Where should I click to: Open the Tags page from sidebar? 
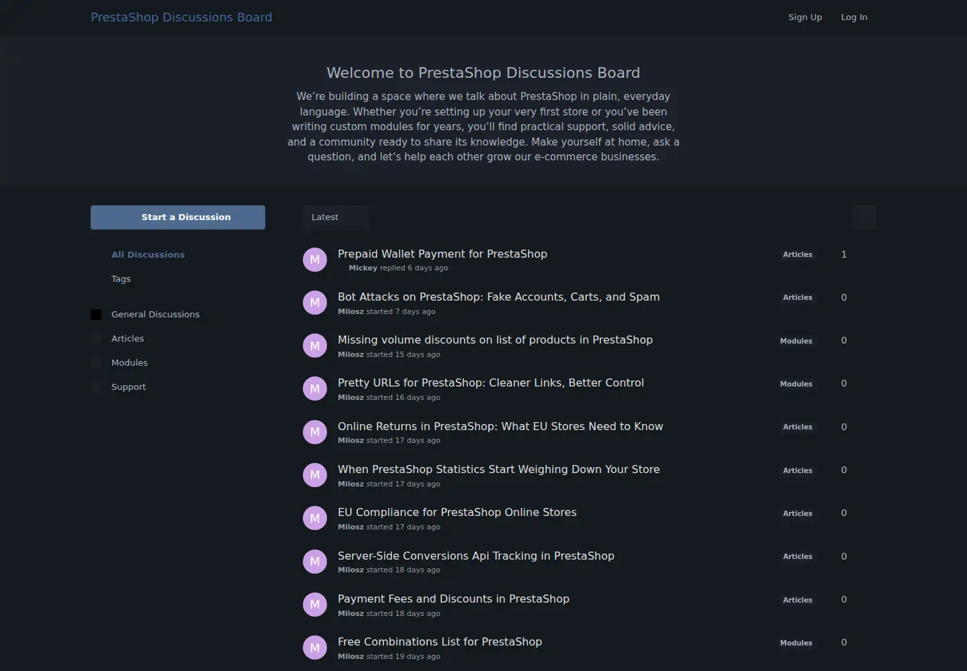121,279
